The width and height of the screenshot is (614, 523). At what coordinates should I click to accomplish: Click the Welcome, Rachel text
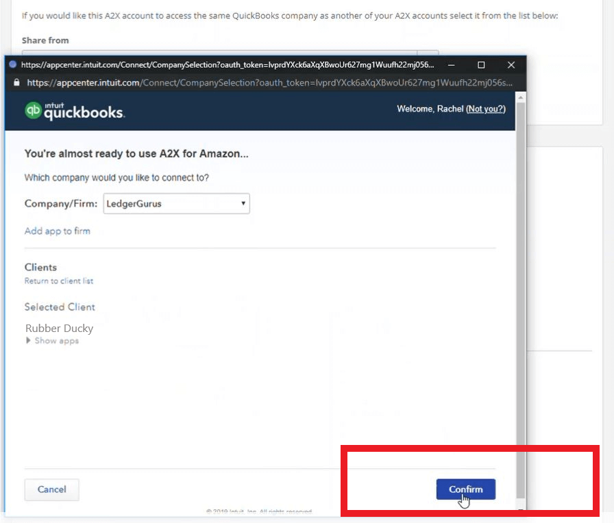(430, 109)
